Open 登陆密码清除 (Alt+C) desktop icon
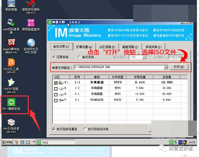 31,7
